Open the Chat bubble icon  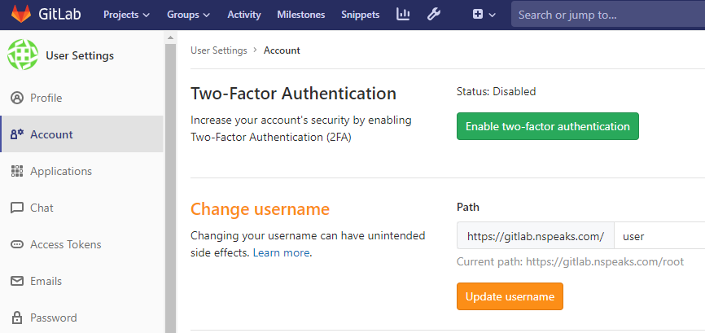pos(16,208)
